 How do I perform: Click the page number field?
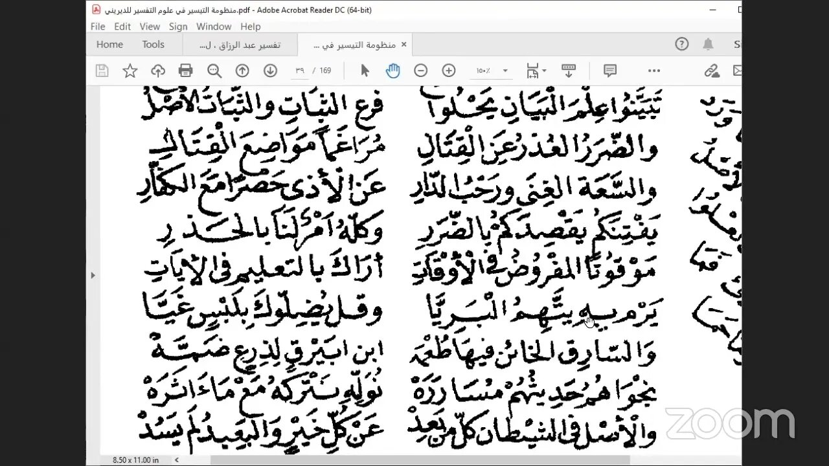[x=300, y=71]
